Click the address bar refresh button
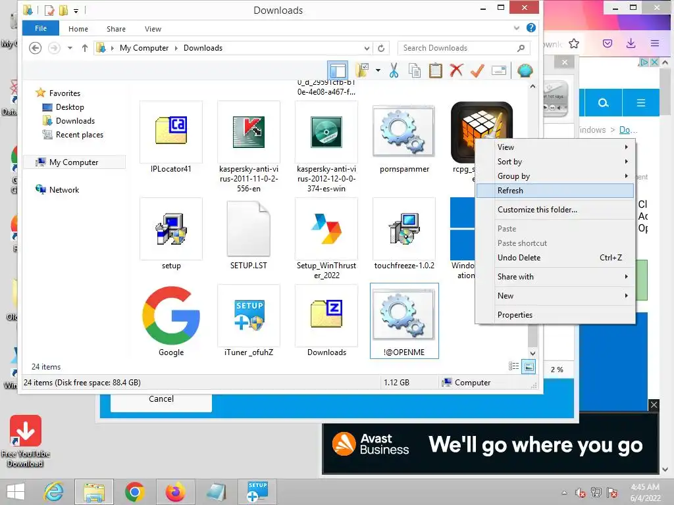Screen dimensions: 674x505 tap(381, 48)
